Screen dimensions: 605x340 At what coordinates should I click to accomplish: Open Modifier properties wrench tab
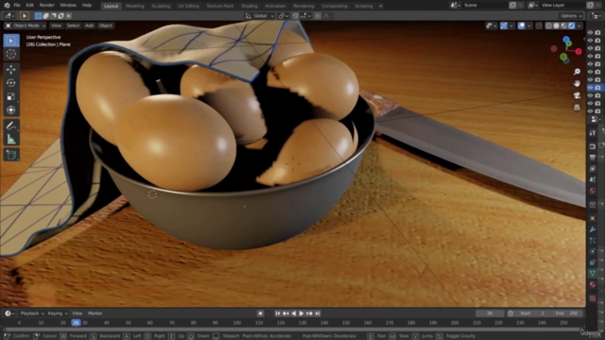point(593,229)
